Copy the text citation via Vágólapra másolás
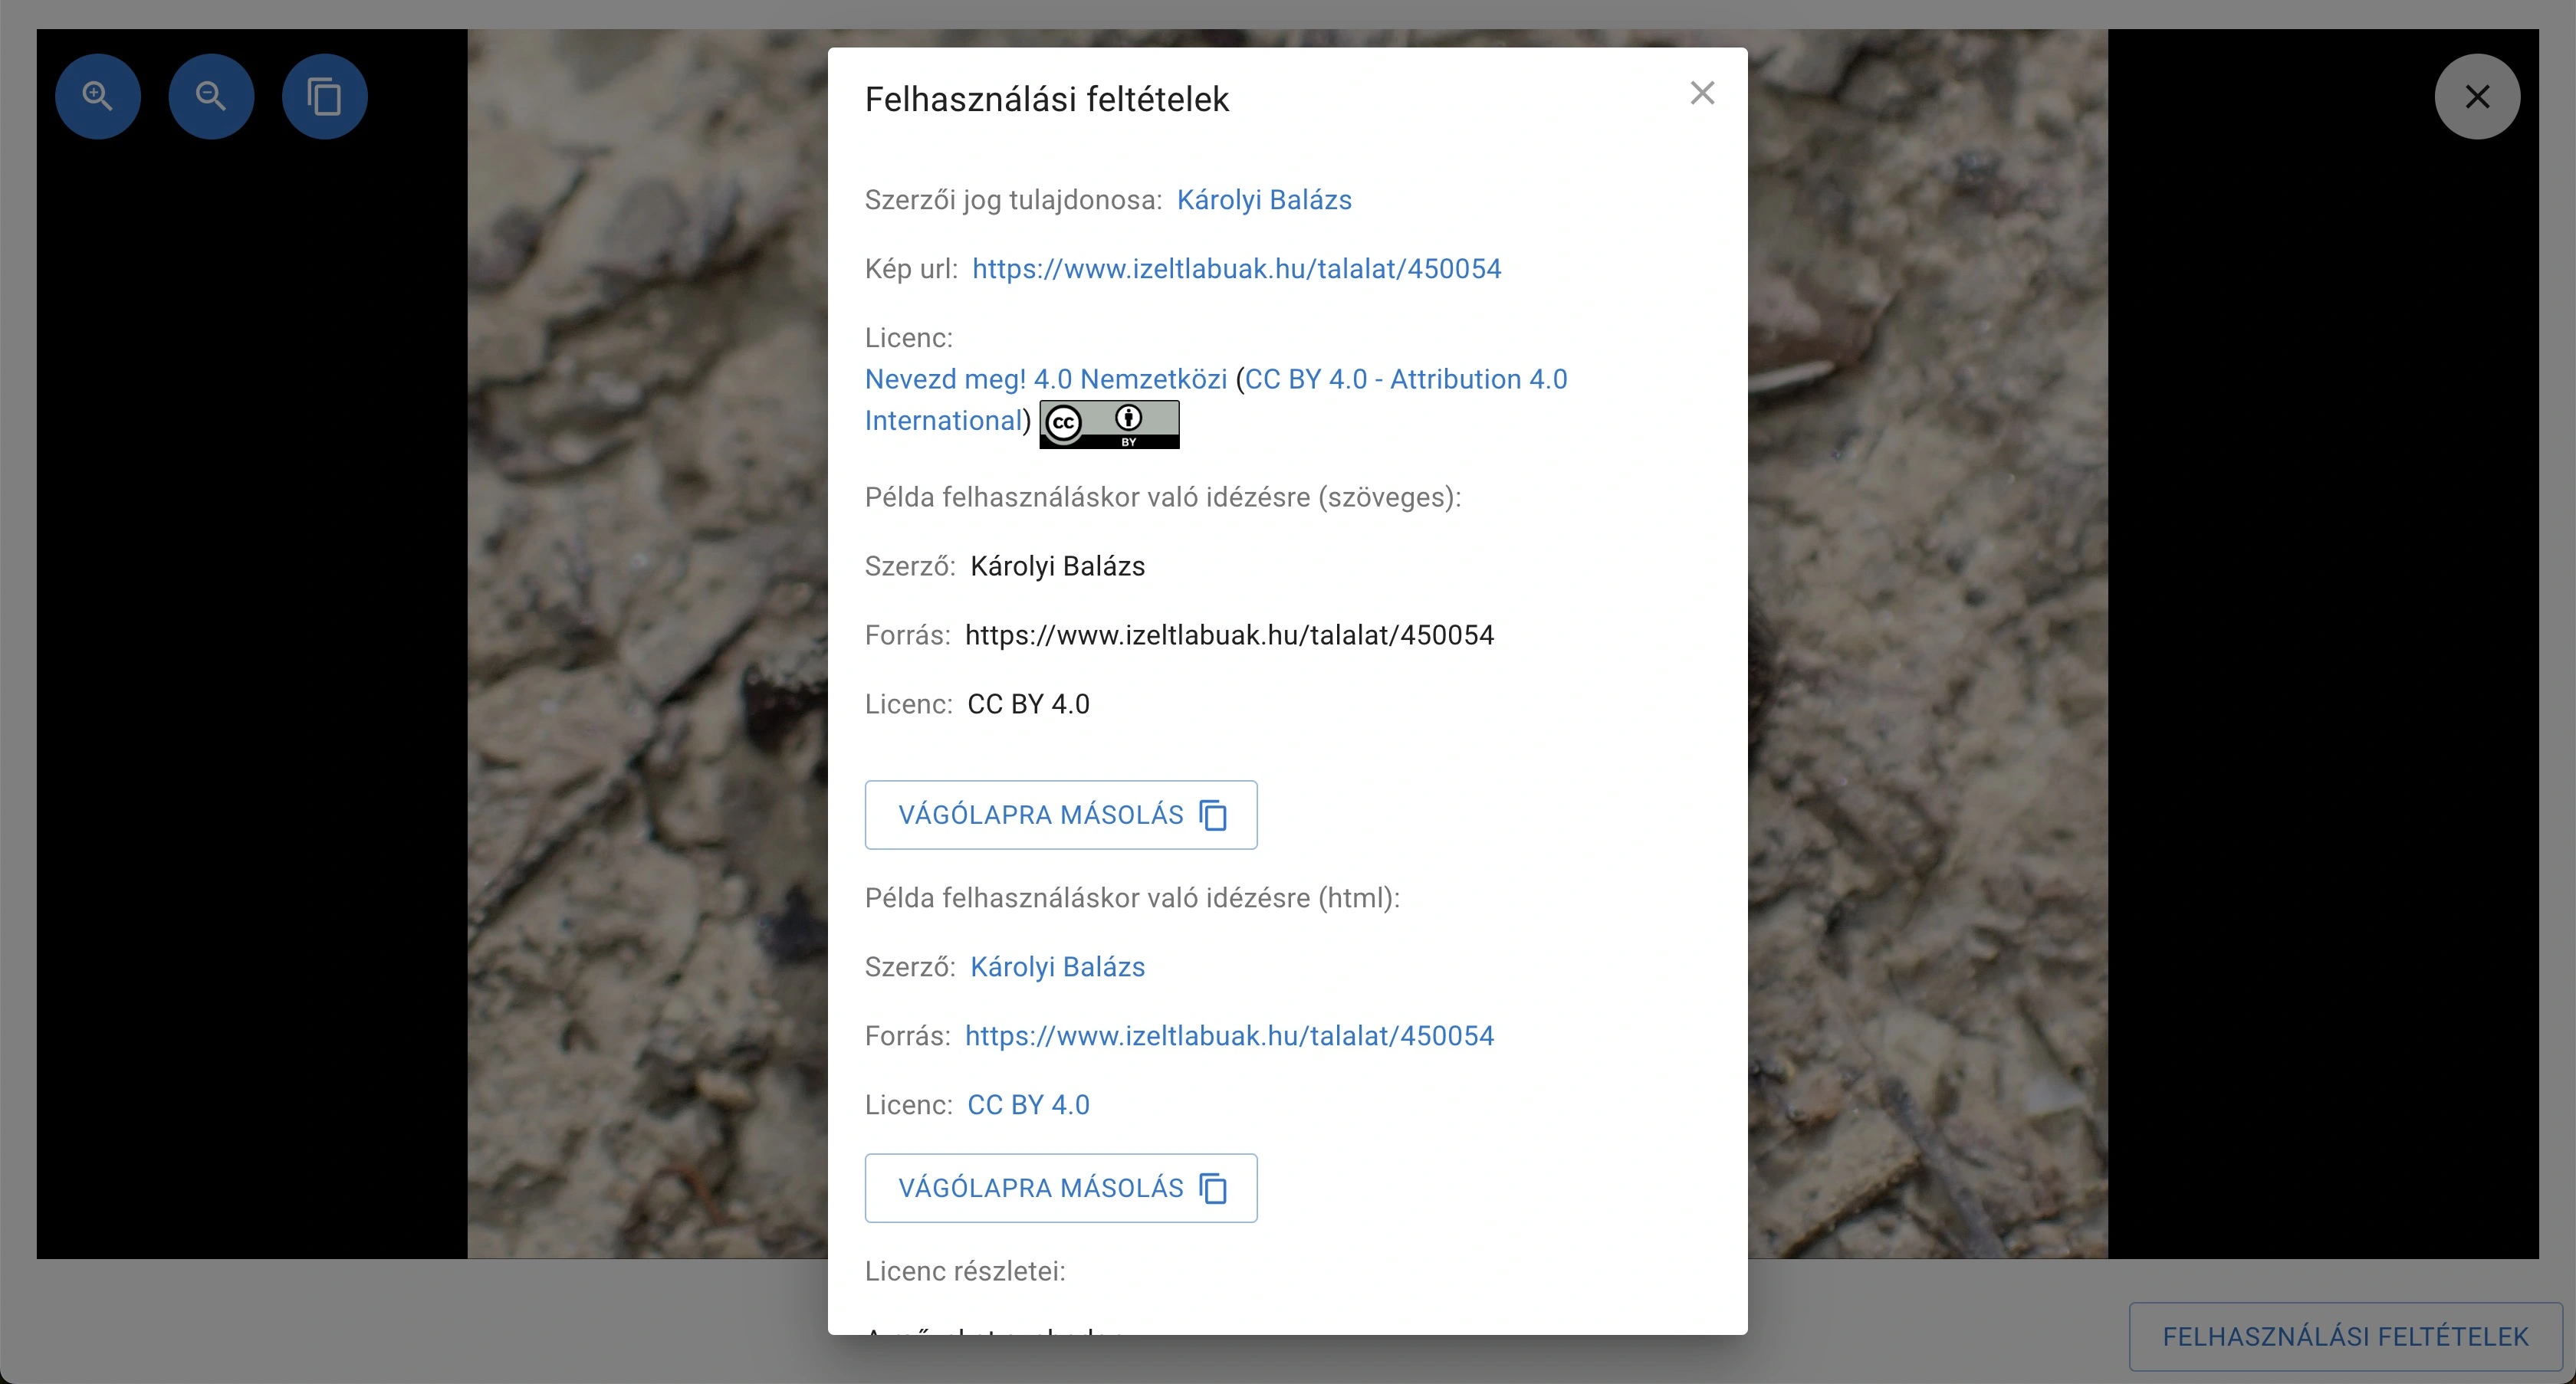 click(x=1040, y=815)
